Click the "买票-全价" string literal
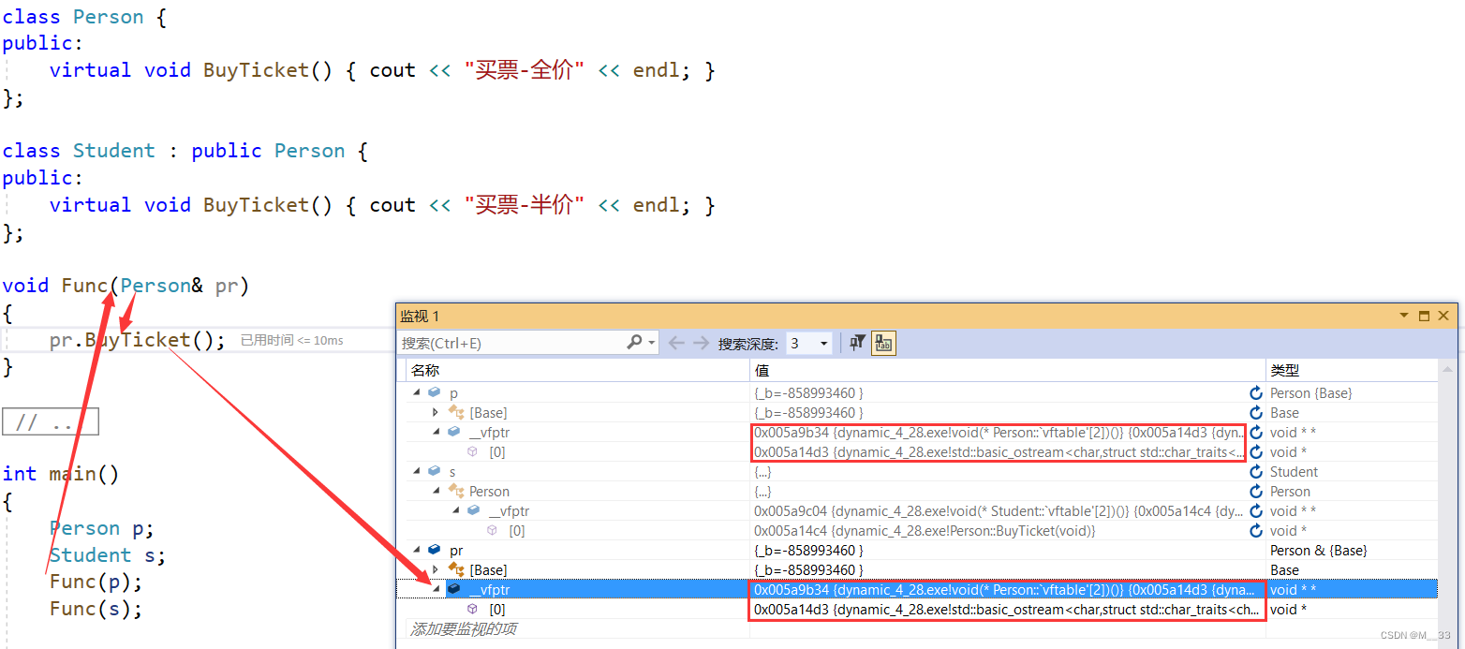The image size is (1465, 649). tap(524, 70)
